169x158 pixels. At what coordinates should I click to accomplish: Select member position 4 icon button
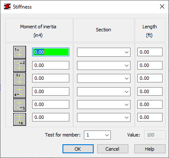tap(20, 92)
